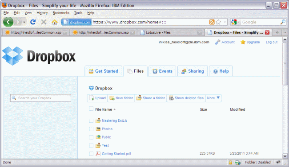Open the search engine chooser dropdown arrow
Viewport: 289px width, 167px height.
point(238,22)
